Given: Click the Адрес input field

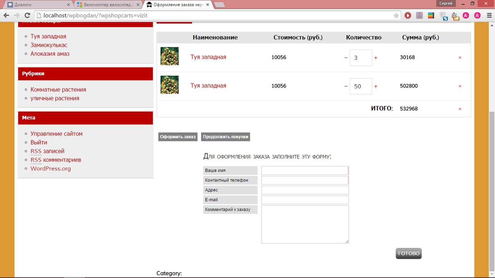Looking at the screenshot, I should [305, 190].
